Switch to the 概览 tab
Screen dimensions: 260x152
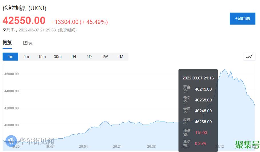(7, 43)
